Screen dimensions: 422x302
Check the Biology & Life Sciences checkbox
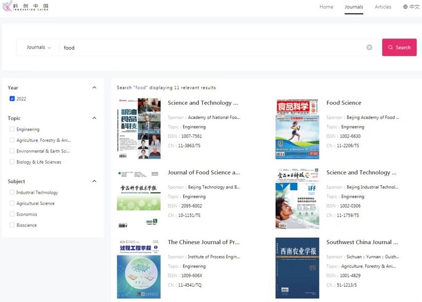coord(12,162)
